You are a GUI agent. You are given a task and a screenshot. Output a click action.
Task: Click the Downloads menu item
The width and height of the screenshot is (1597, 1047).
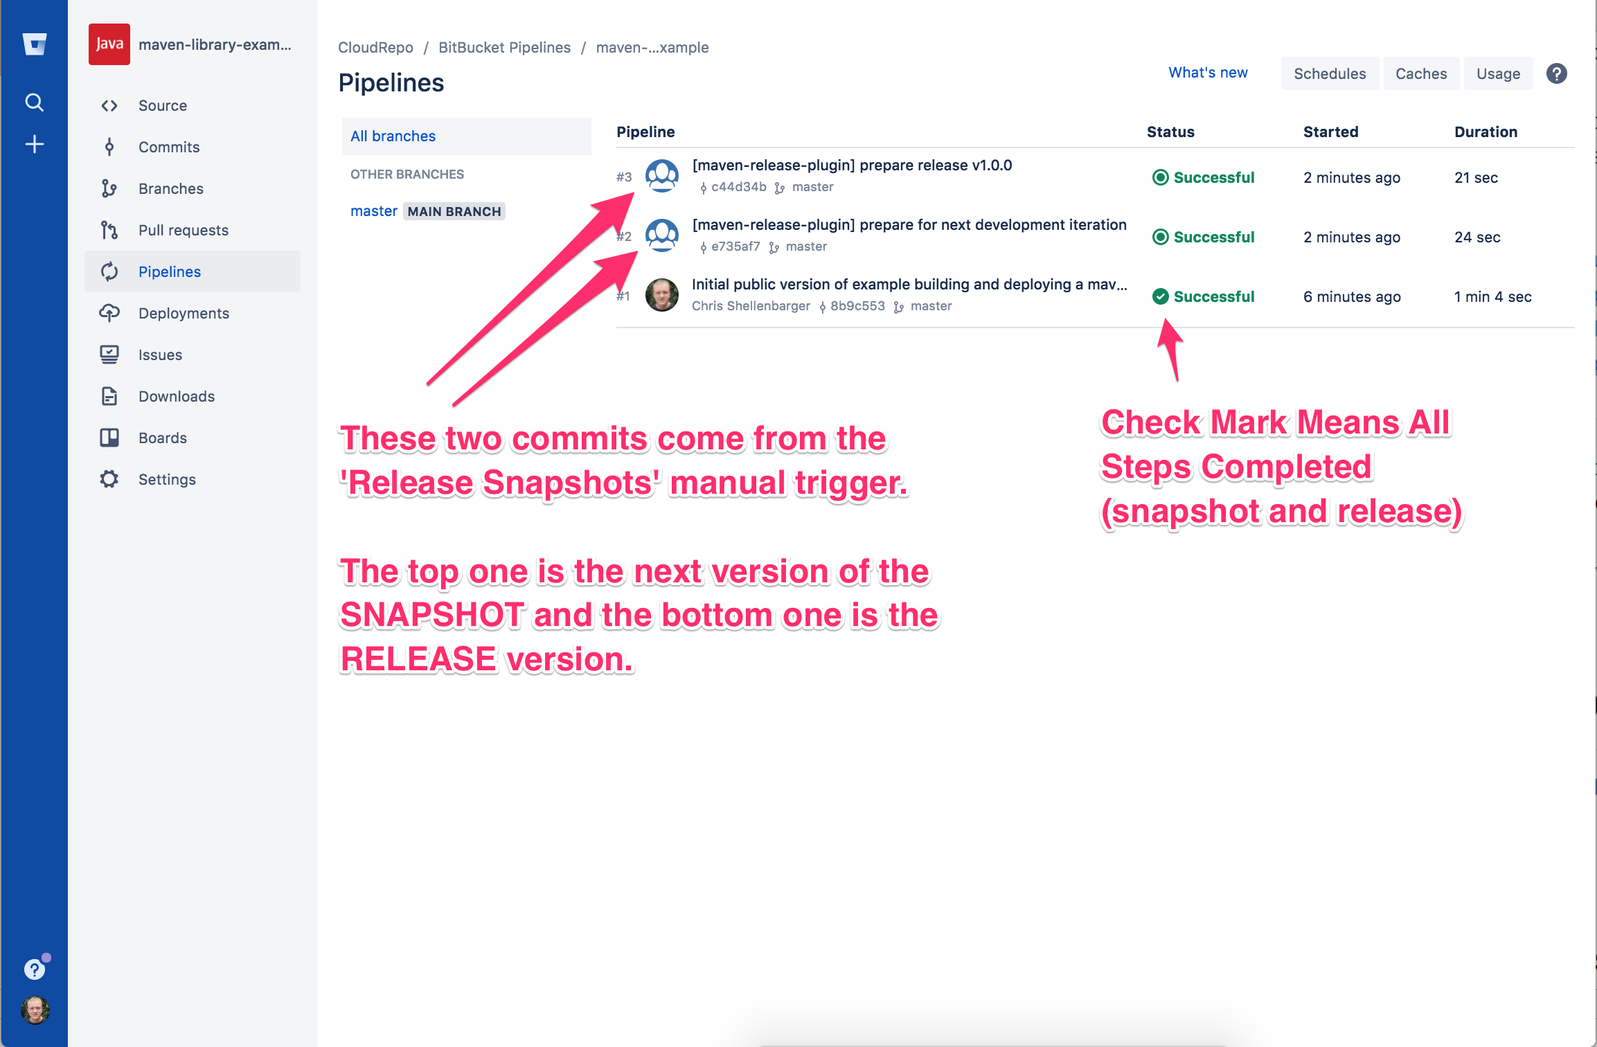tap(177, 395)
